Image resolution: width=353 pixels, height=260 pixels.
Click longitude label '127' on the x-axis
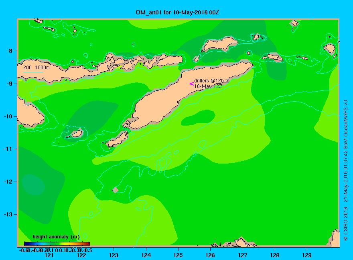[242, 255]
